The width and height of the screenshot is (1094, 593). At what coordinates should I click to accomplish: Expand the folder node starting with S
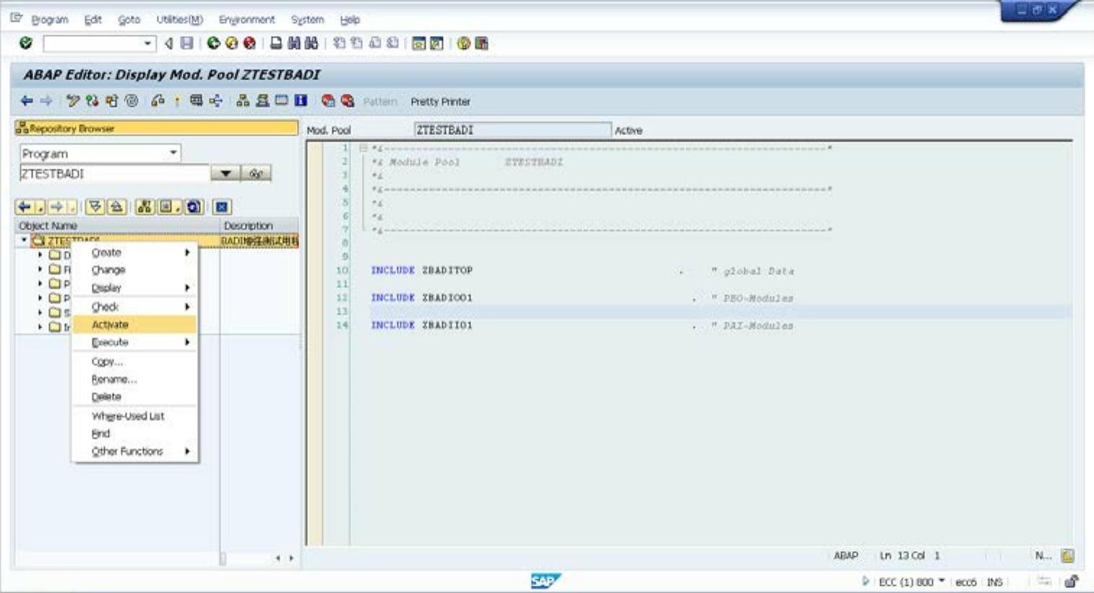point(40,313)
